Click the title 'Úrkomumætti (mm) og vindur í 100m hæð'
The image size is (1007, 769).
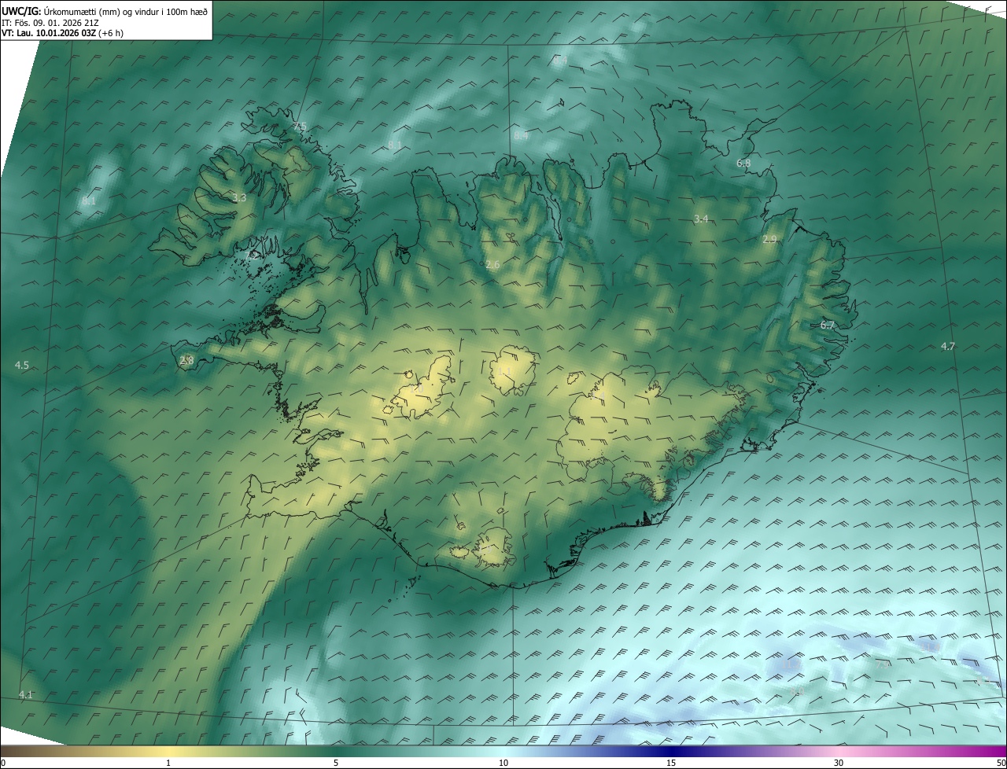click(x=124, y=11)
